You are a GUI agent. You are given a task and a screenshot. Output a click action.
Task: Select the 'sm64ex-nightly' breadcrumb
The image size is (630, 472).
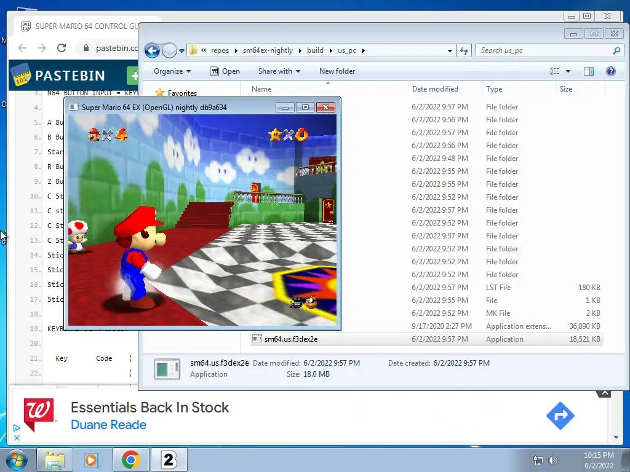click(x=268, y=50)
